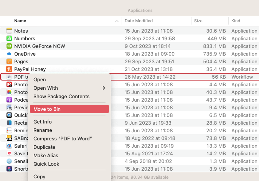This screenshot has width=259, height=181.
Task: Choose Make Alias option
Action: pyautogui.click(x=69, y=155)
